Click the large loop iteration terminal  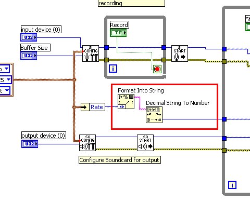[x=232, y=185]
